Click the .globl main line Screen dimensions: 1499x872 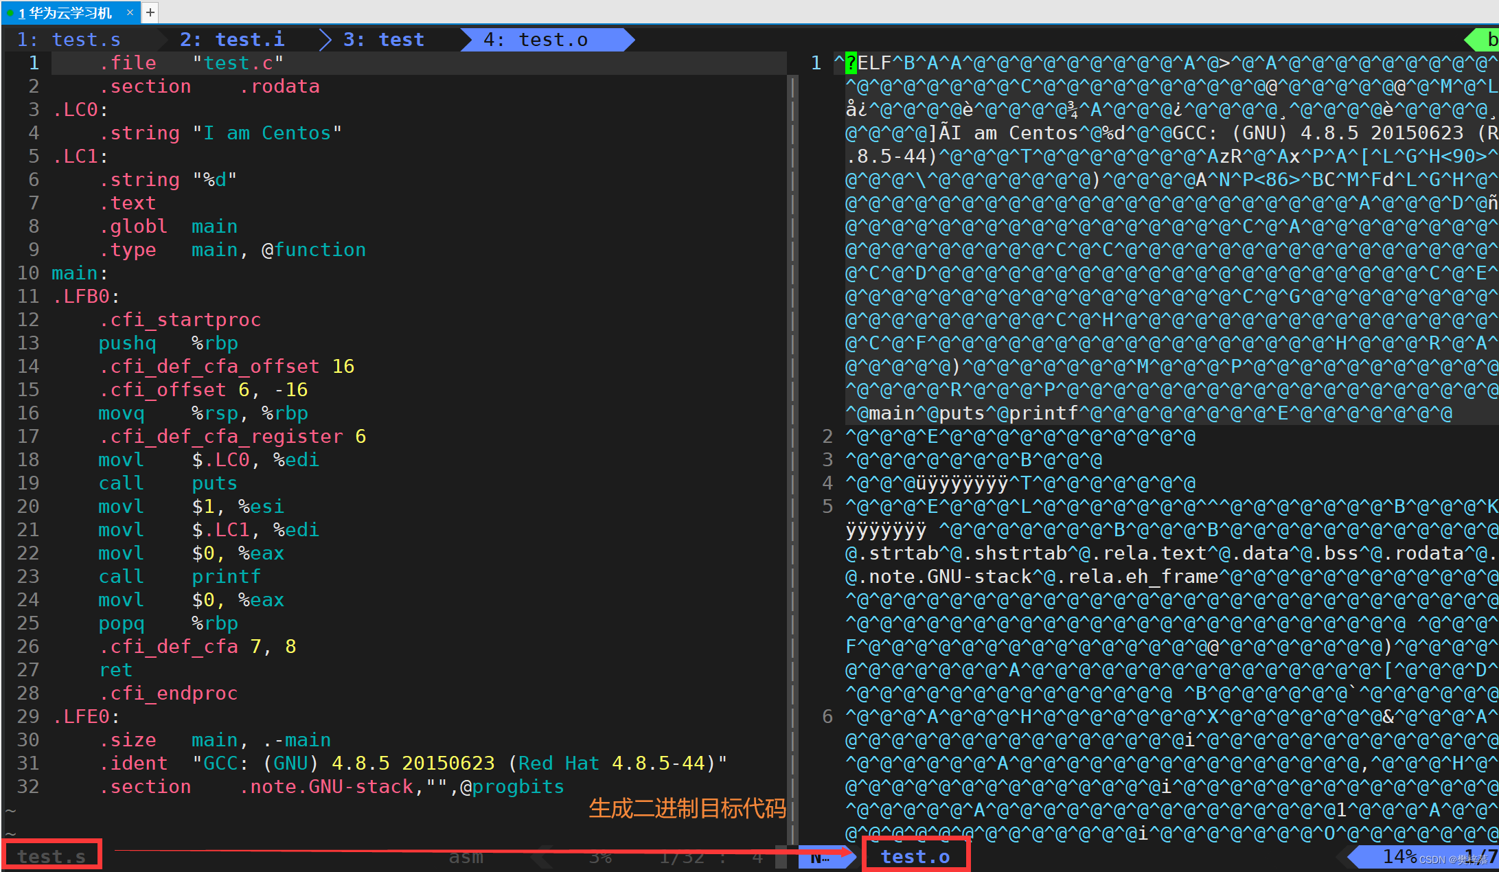click(168, 227)
